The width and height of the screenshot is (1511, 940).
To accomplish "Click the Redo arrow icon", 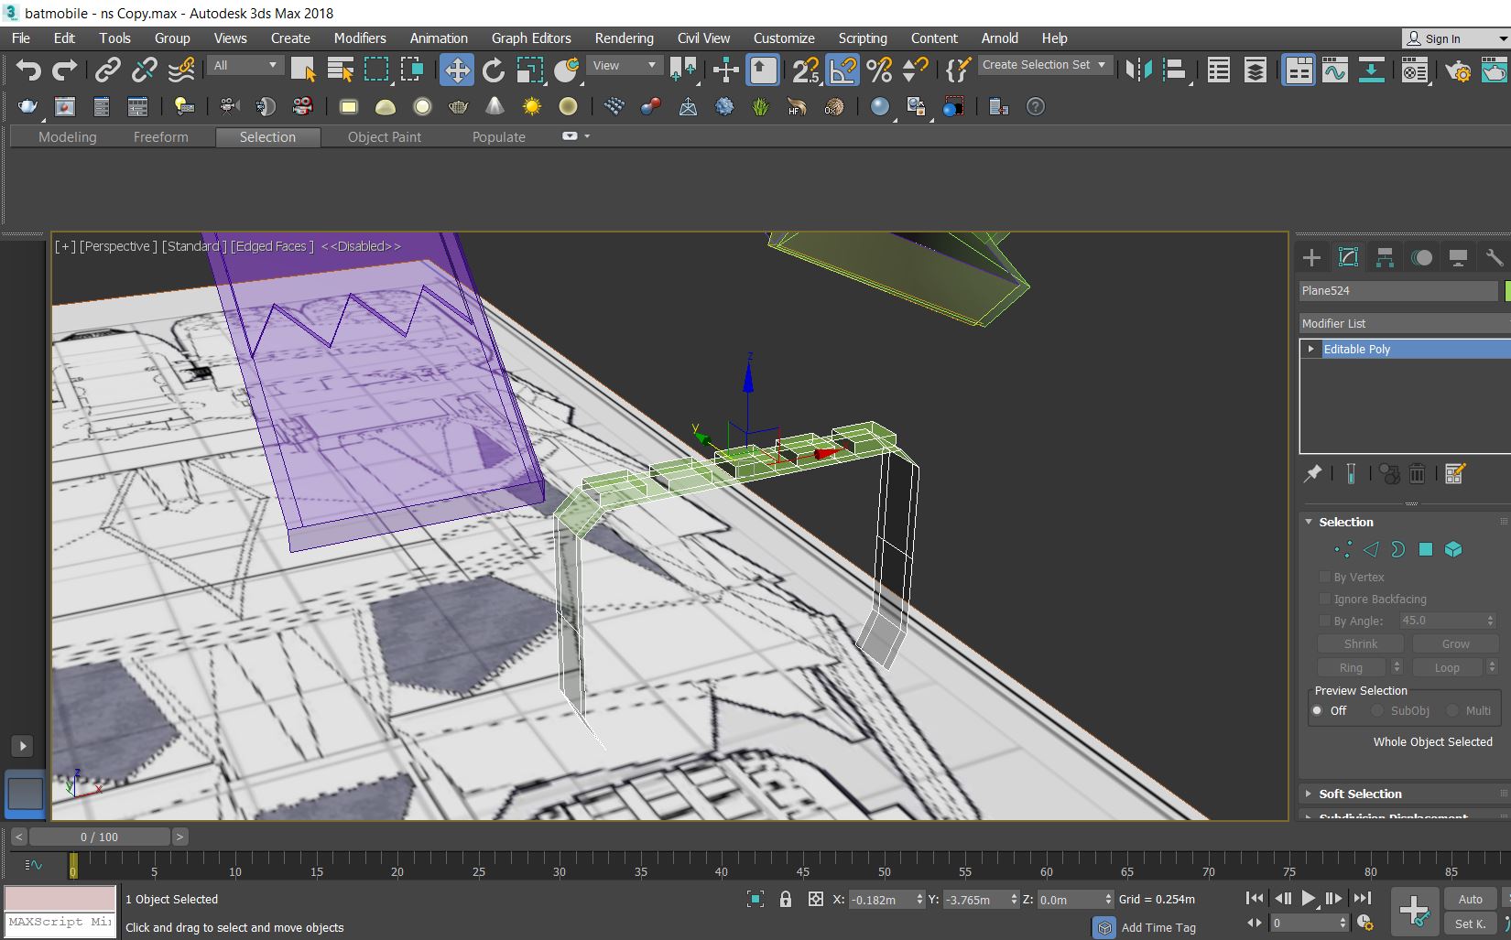I will (65, 70).
